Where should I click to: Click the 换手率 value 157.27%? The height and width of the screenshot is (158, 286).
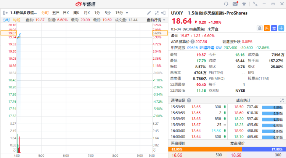(276, 61)
